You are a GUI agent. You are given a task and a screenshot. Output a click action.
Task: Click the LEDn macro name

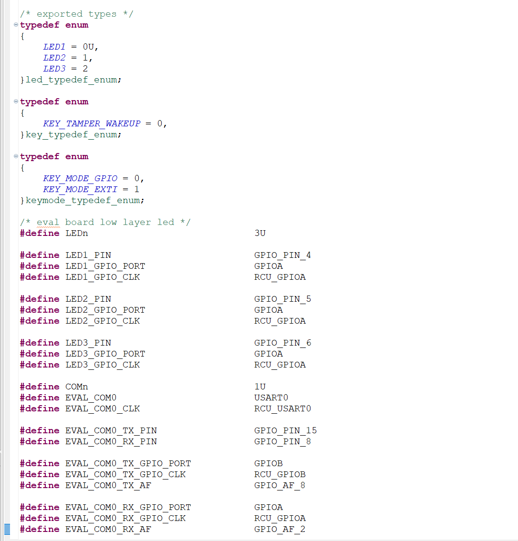76,233
